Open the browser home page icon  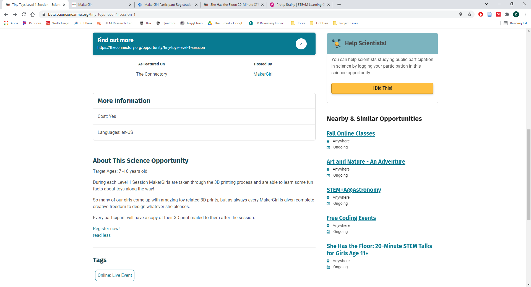click(x=33, y=14)
